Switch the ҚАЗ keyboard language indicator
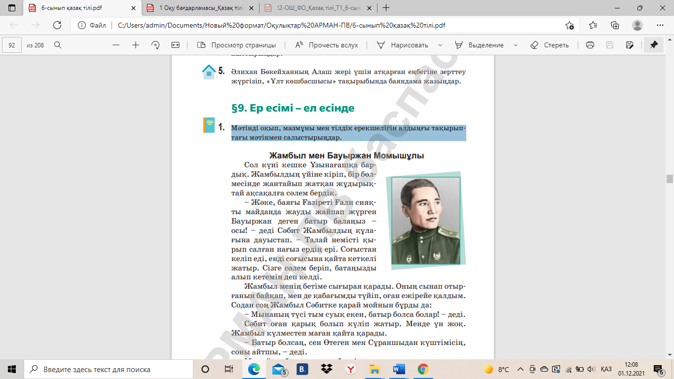This screenshot has height=379, width=674. (606, 369)
